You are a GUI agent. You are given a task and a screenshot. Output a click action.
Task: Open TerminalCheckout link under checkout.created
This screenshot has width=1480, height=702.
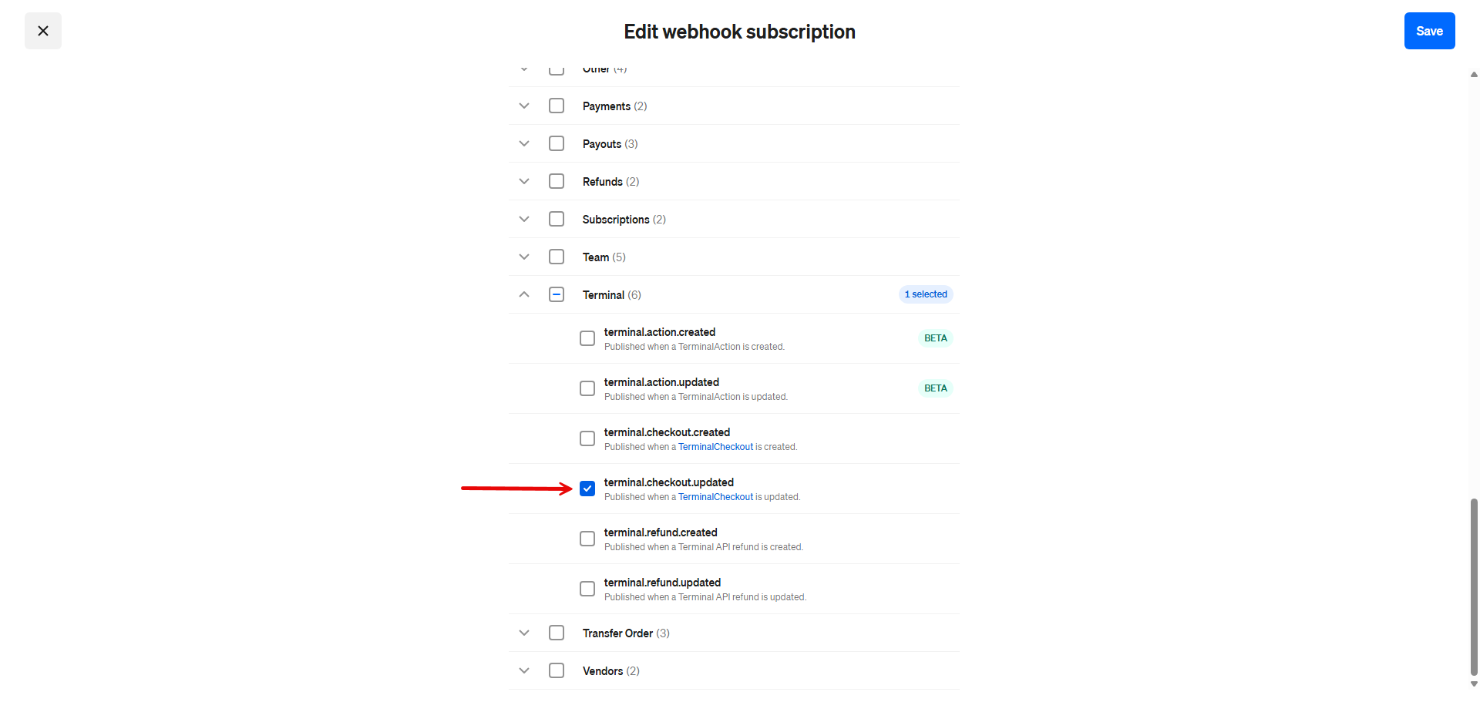pyautogui.click(x=715, y=447)
